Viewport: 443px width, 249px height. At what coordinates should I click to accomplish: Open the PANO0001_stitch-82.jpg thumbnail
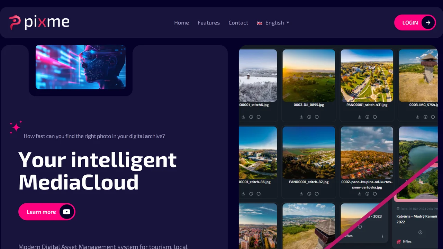309,153
